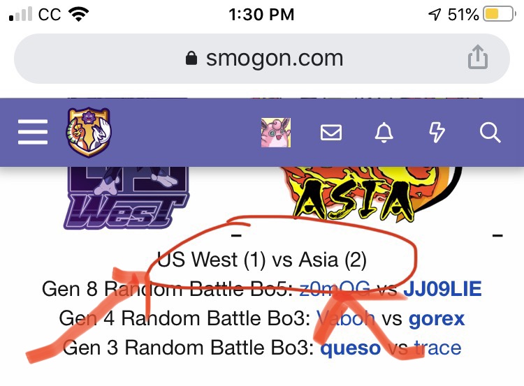The width and height of the screenshot is (524, 386).
Task: Open trace's profile link
Action: [438, 348]
